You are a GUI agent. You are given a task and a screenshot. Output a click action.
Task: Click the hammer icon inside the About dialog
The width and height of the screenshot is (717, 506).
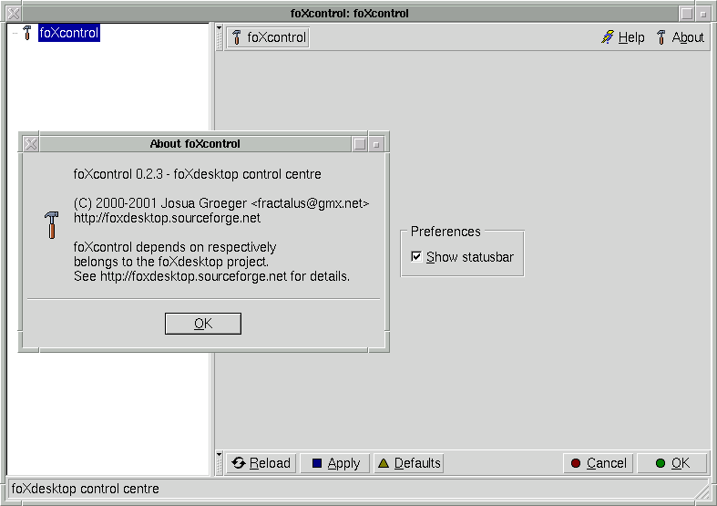pyautogui.click(x=51, y=225)
